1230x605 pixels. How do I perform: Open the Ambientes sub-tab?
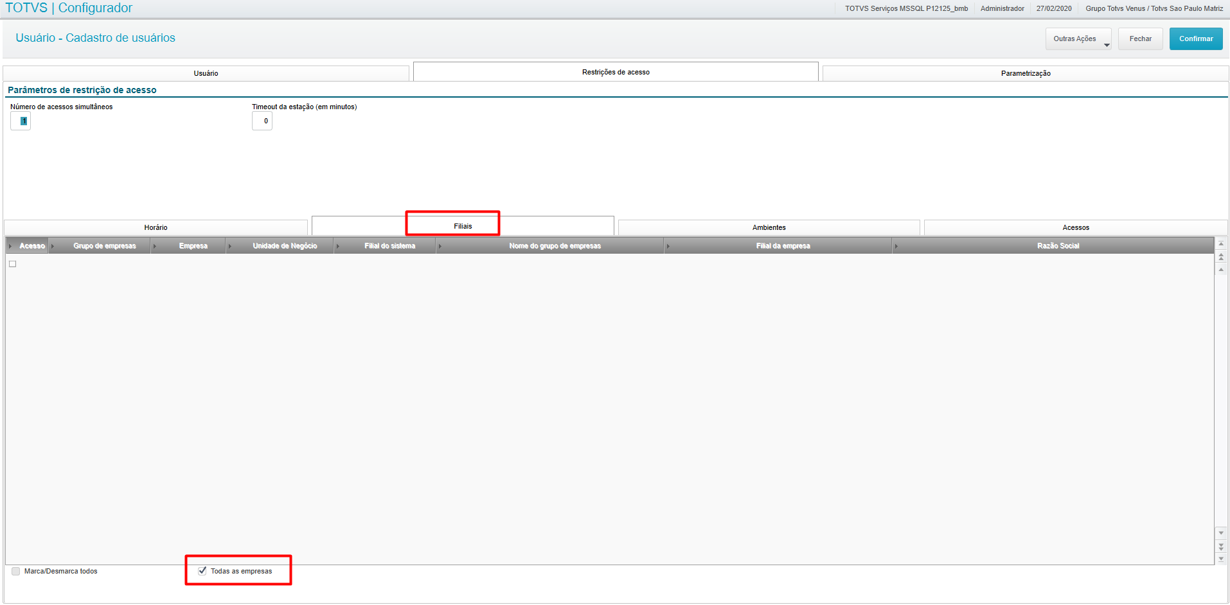coord(769,227)
